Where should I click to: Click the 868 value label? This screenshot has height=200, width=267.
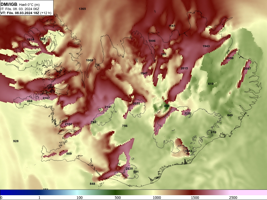[30, 101]
